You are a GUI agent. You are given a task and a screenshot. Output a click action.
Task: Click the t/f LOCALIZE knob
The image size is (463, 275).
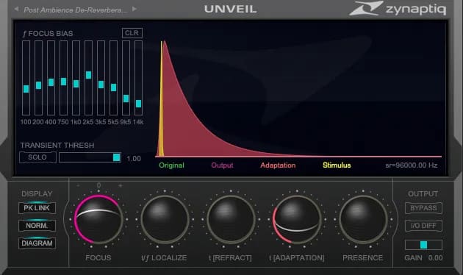pos(165,219)
